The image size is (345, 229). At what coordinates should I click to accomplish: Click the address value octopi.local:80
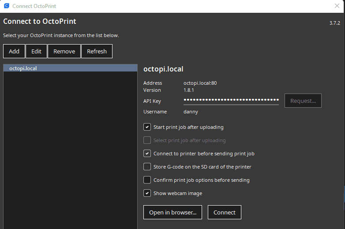(x=200, y=83)
